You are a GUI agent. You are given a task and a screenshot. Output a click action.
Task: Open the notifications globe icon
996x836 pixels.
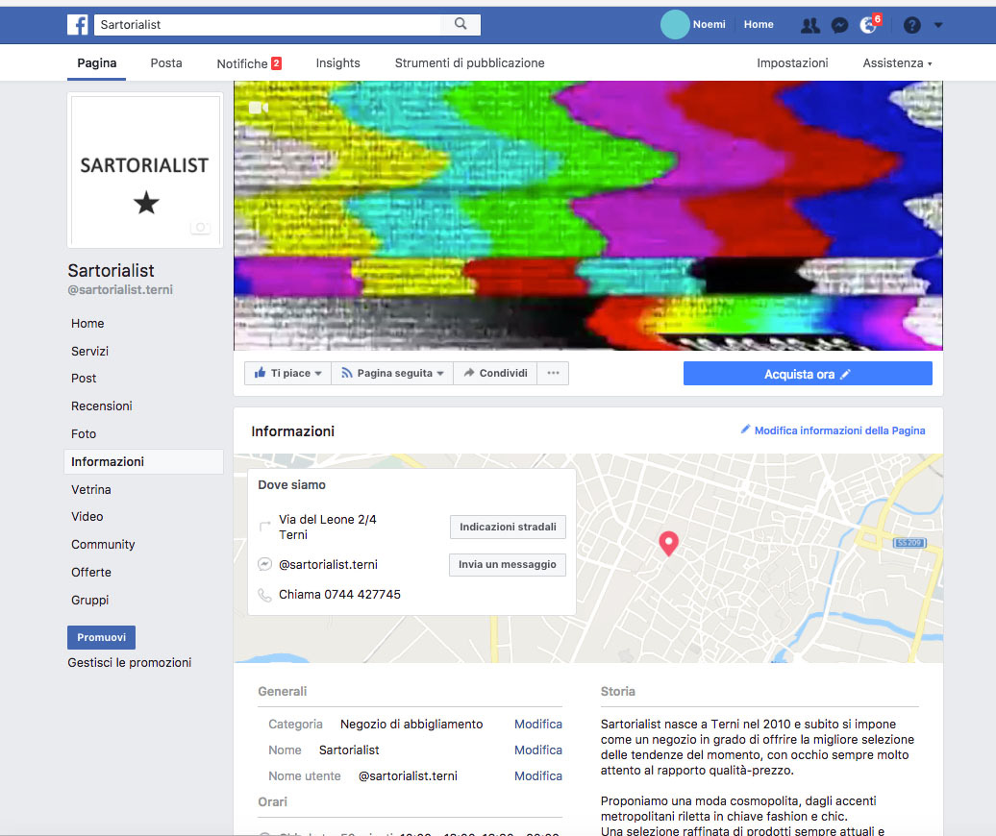tap(868, 25)
